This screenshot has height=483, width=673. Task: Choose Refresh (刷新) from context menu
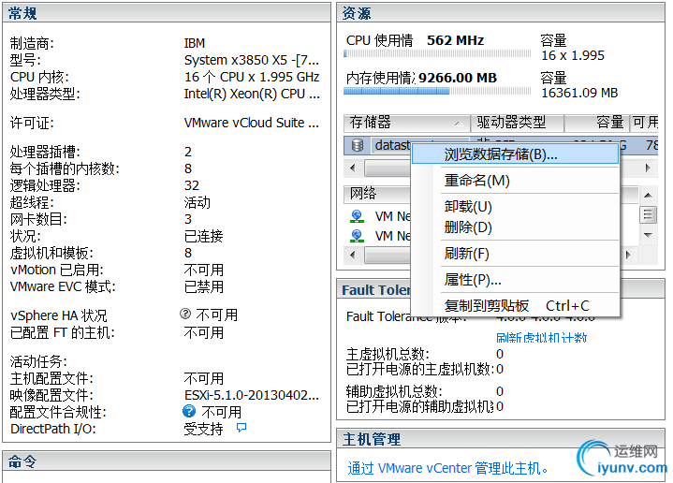tap(515, 254)
